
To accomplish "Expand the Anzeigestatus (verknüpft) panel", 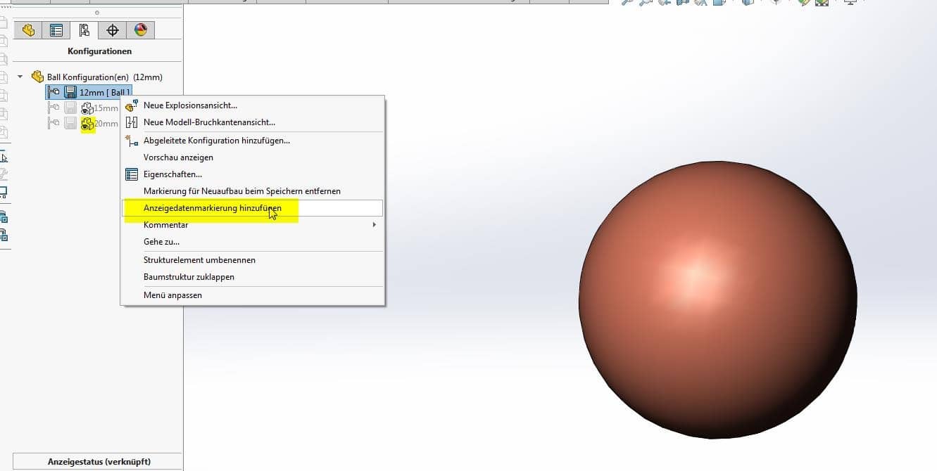I will click(x=99, y=462).
